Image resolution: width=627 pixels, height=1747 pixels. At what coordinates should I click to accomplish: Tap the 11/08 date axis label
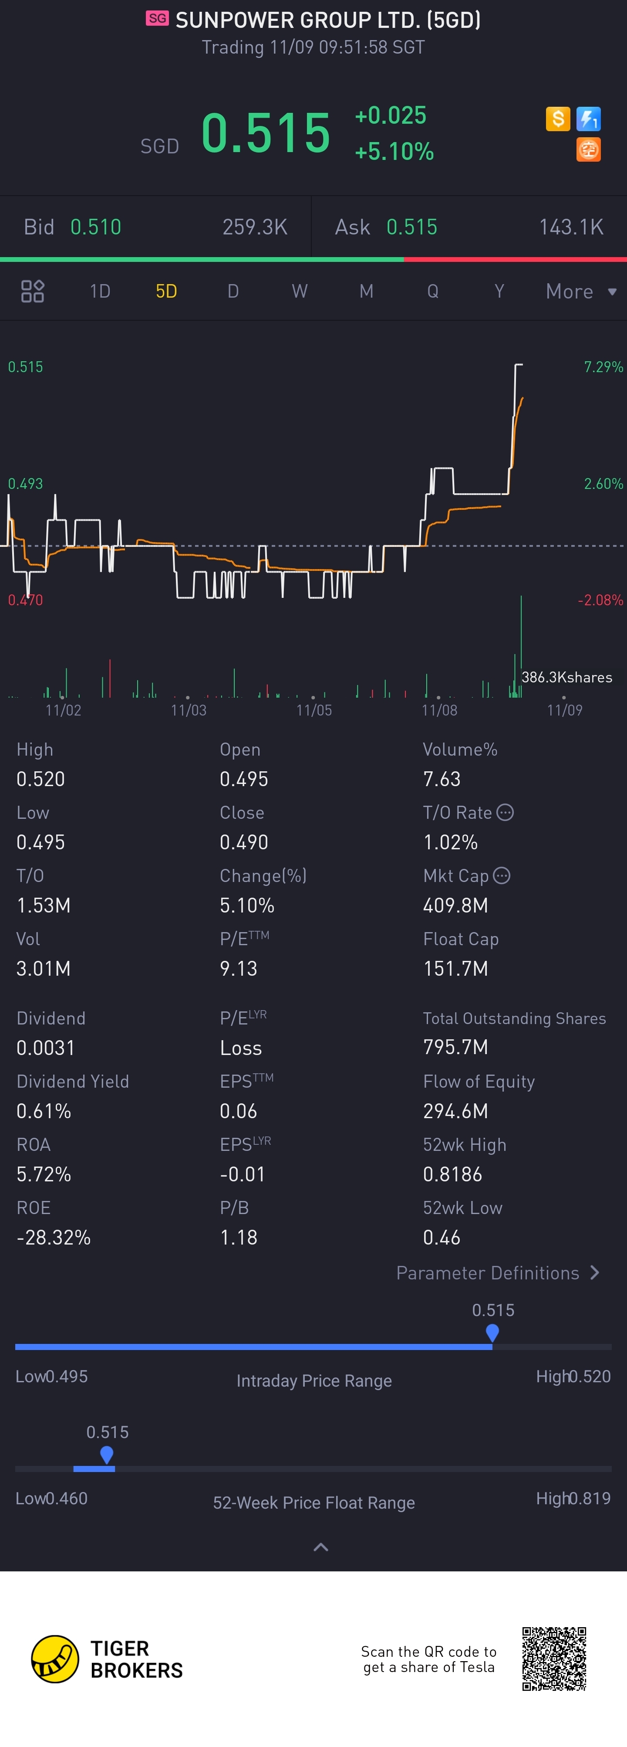coord(439,710)
